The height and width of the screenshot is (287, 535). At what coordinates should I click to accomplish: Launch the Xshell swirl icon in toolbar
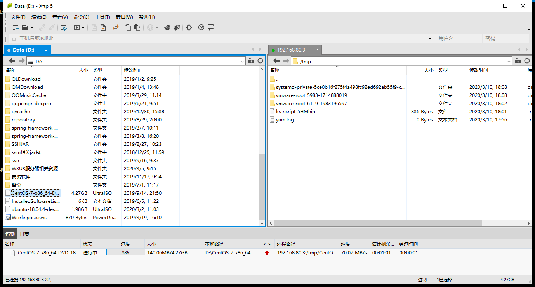167,28
